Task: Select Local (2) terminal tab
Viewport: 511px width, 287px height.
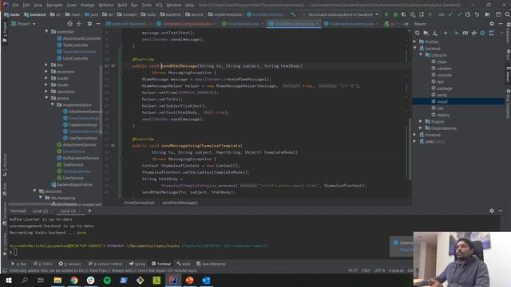Action: click(x=40, y=210)
